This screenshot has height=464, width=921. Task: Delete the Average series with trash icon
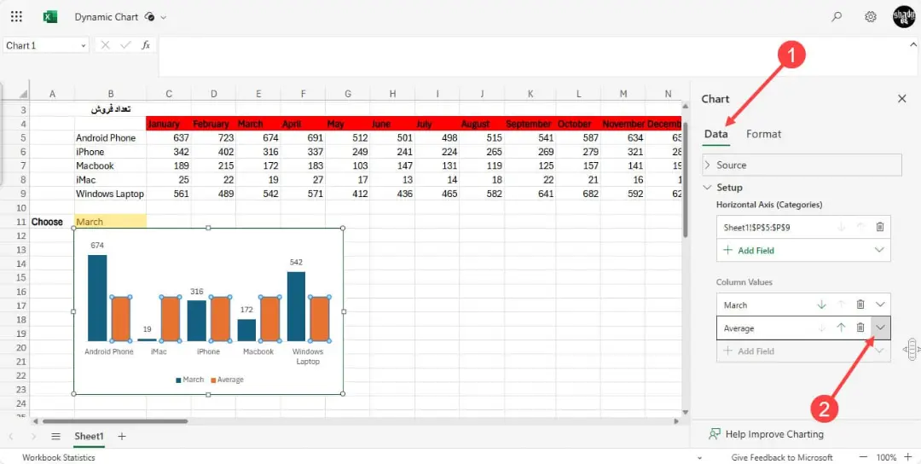pos(860,328)
